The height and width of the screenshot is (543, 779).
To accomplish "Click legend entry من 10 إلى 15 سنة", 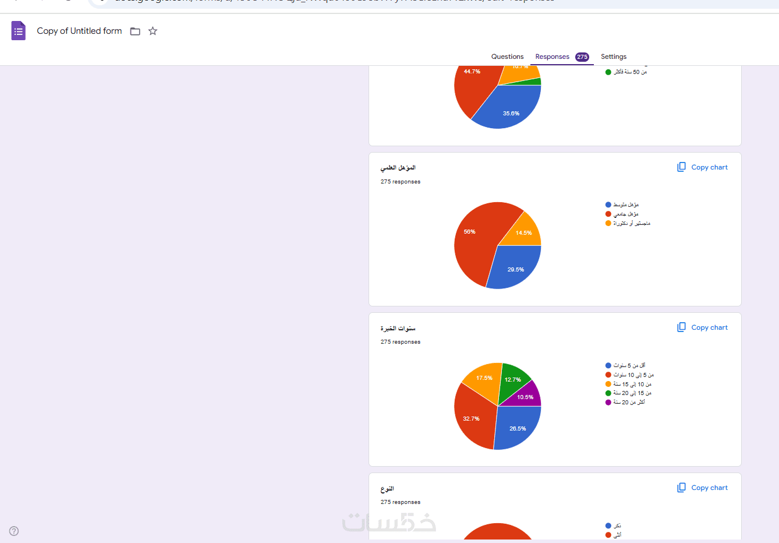I will tap(628, 384).
